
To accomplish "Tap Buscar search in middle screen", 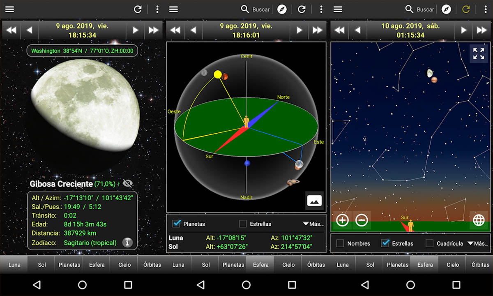I will tap(255, 9).
